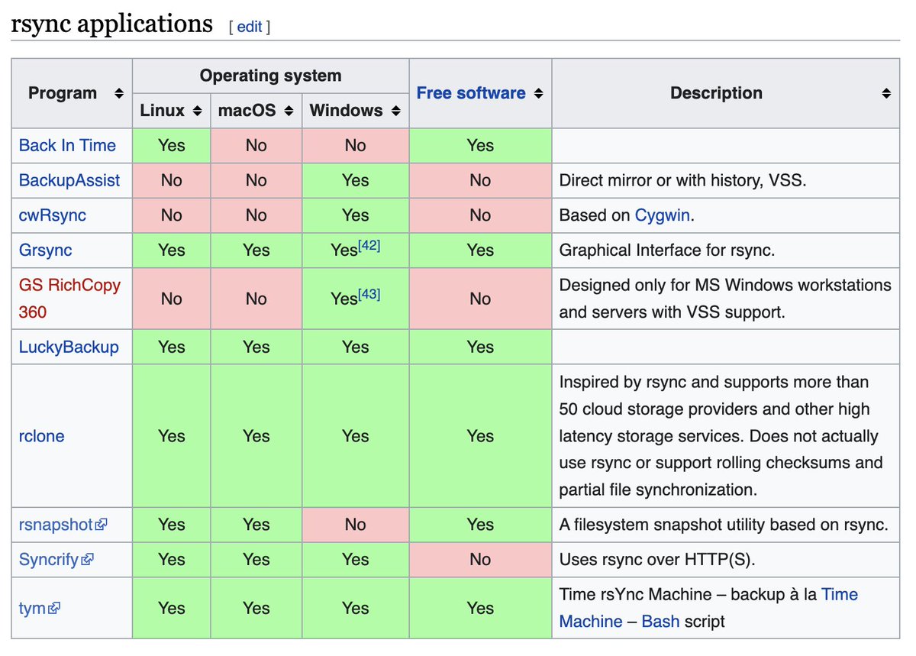Viewport: 916px width, 656px height.
Task: Click the rsnapshot filesystem snapshot description
Action: click(x=724, y=525)
